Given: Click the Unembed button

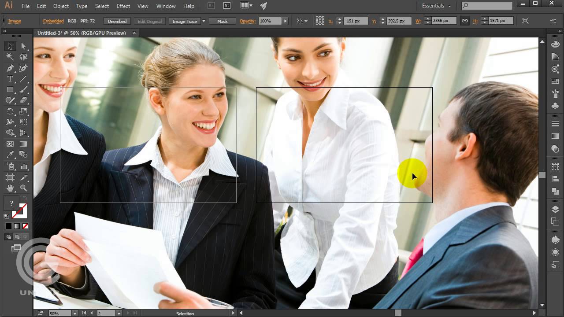Looking at the screenshot, I should click(117, 21).
